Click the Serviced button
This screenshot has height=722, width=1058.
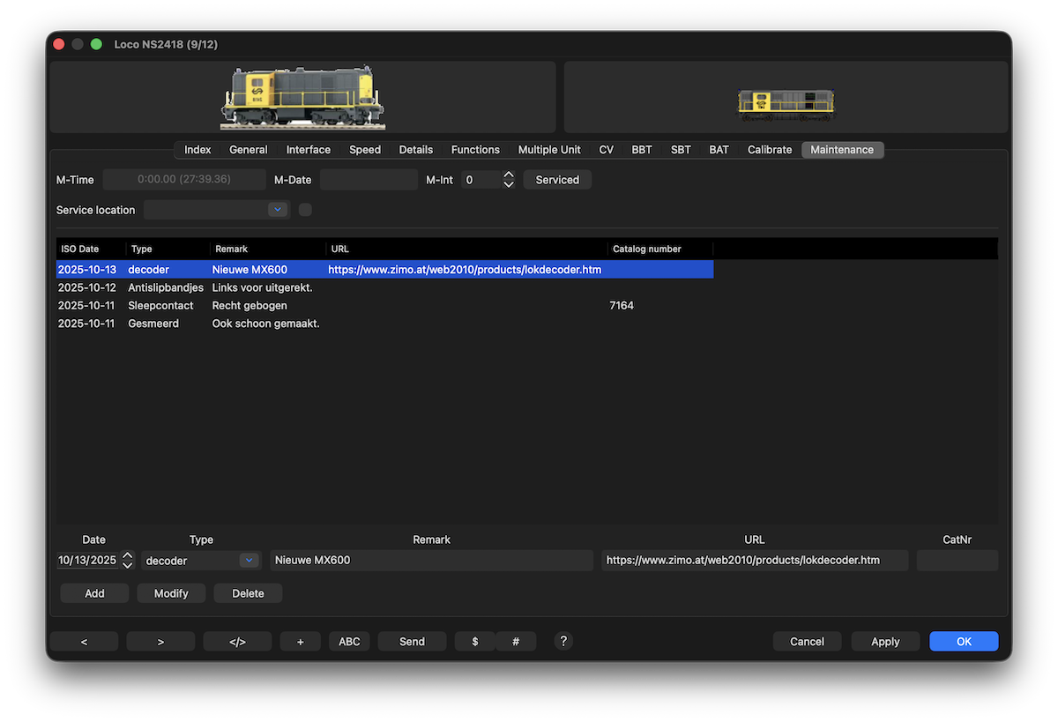pyautogui.click(x=557, y=180)
